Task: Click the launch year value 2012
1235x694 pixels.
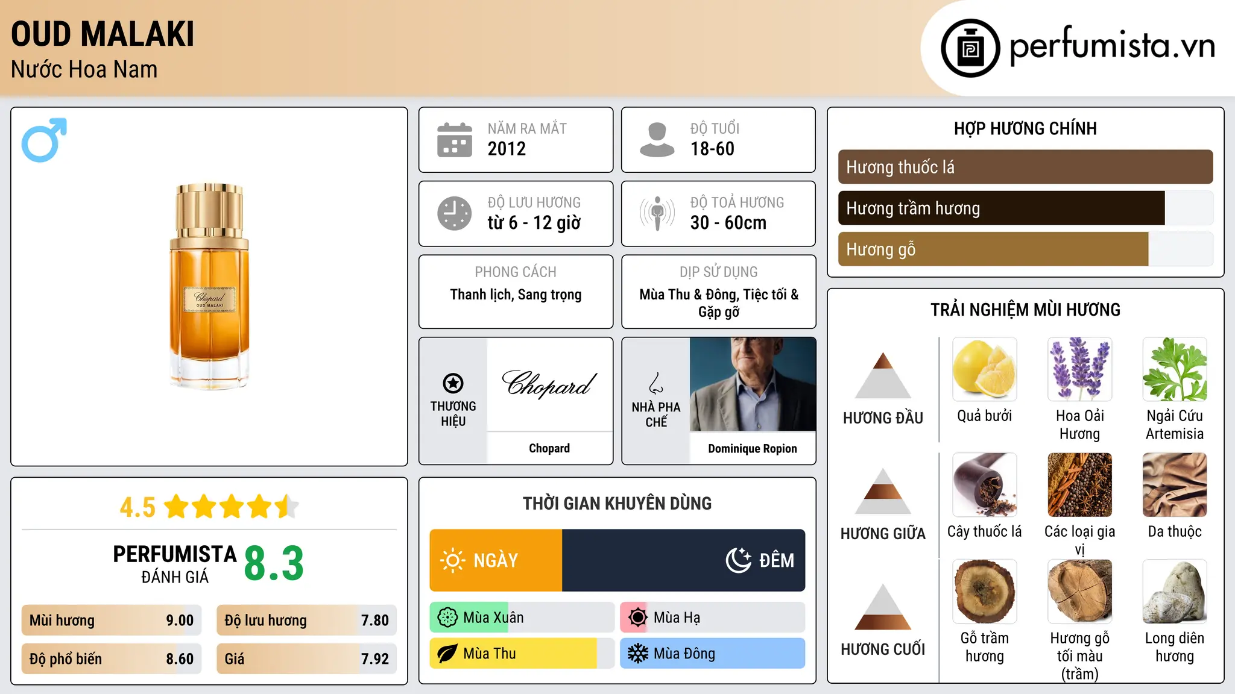Action: tap(507, 149)
